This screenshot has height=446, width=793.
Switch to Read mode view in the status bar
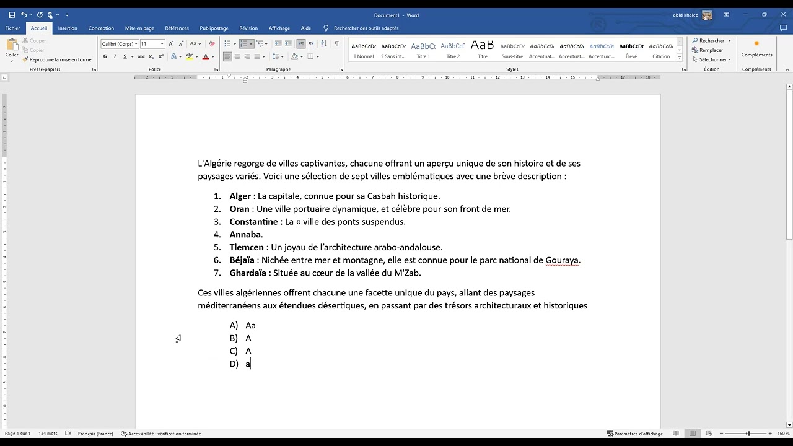pyautogui.click(x=676, y=434)
